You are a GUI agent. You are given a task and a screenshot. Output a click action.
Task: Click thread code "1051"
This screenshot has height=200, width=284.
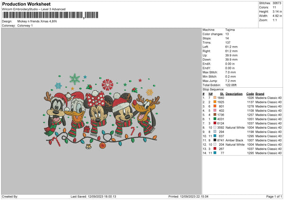point(250,119)
